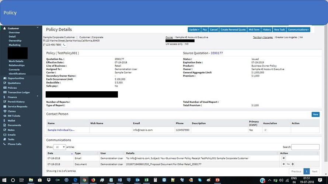
Task: Open Wallet in the left sidebar
Action: pos(11,120)
